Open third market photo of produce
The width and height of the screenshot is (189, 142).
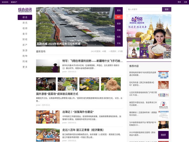[x=89, y=84]
